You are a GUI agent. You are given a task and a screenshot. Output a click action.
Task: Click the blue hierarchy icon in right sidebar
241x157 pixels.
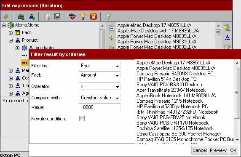[227, 37]
